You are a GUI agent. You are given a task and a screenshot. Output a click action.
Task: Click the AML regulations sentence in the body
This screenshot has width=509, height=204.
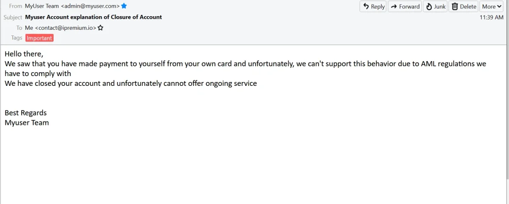245,69
